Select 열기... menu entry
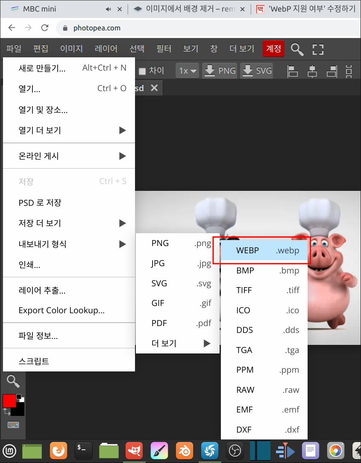 [x=69, y=89]
